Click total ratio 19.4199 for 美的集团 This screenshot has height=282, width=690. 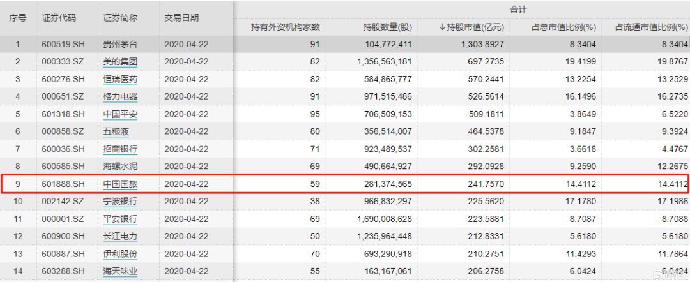coord(581,61)
